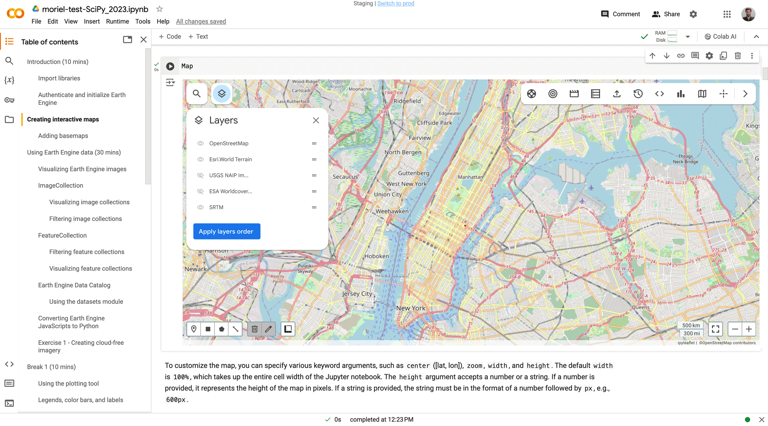768x426 pixels.
Task: Open the RAM/Disk connection dropdown arrow
Action: [x=688, y=37]
